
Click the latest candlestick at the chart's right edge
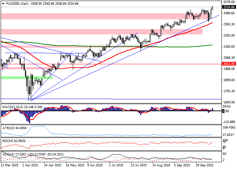click(212, 8)
